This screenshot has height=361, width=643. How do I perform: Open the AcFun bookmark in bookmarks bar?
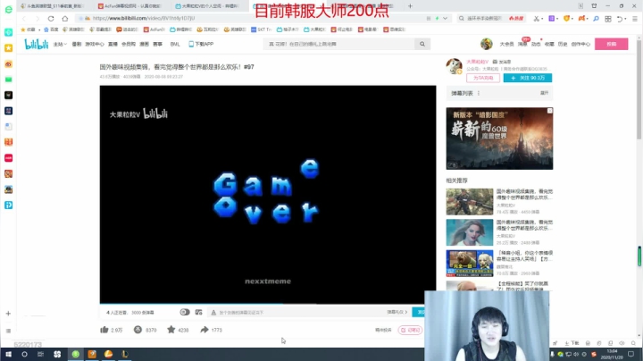(154, 29)
